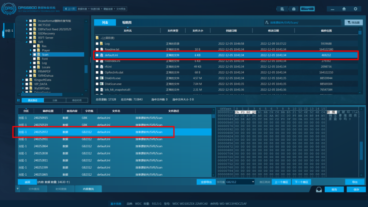
Task: Collapse the bottom search panel arrow
Action: point(18,189)
